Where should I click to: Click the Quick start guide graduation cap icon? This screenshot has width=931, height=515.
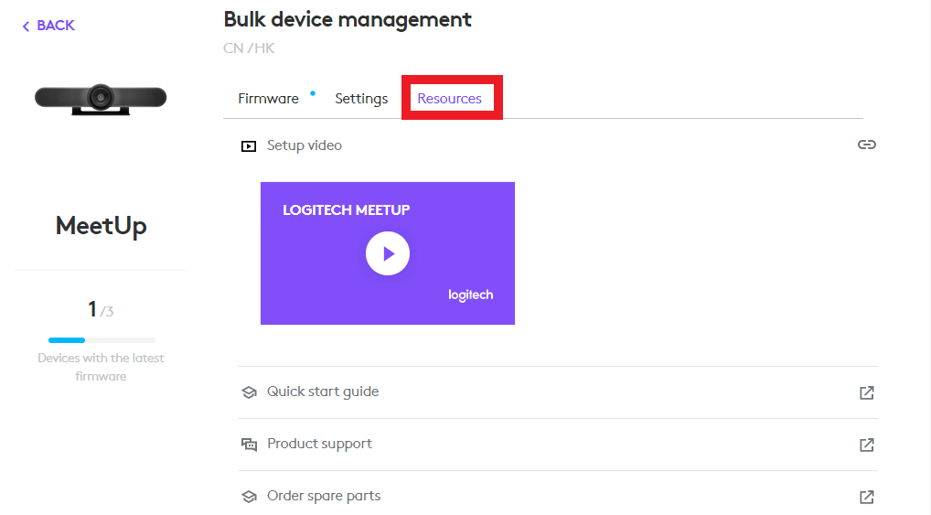[x=249, y=392]
